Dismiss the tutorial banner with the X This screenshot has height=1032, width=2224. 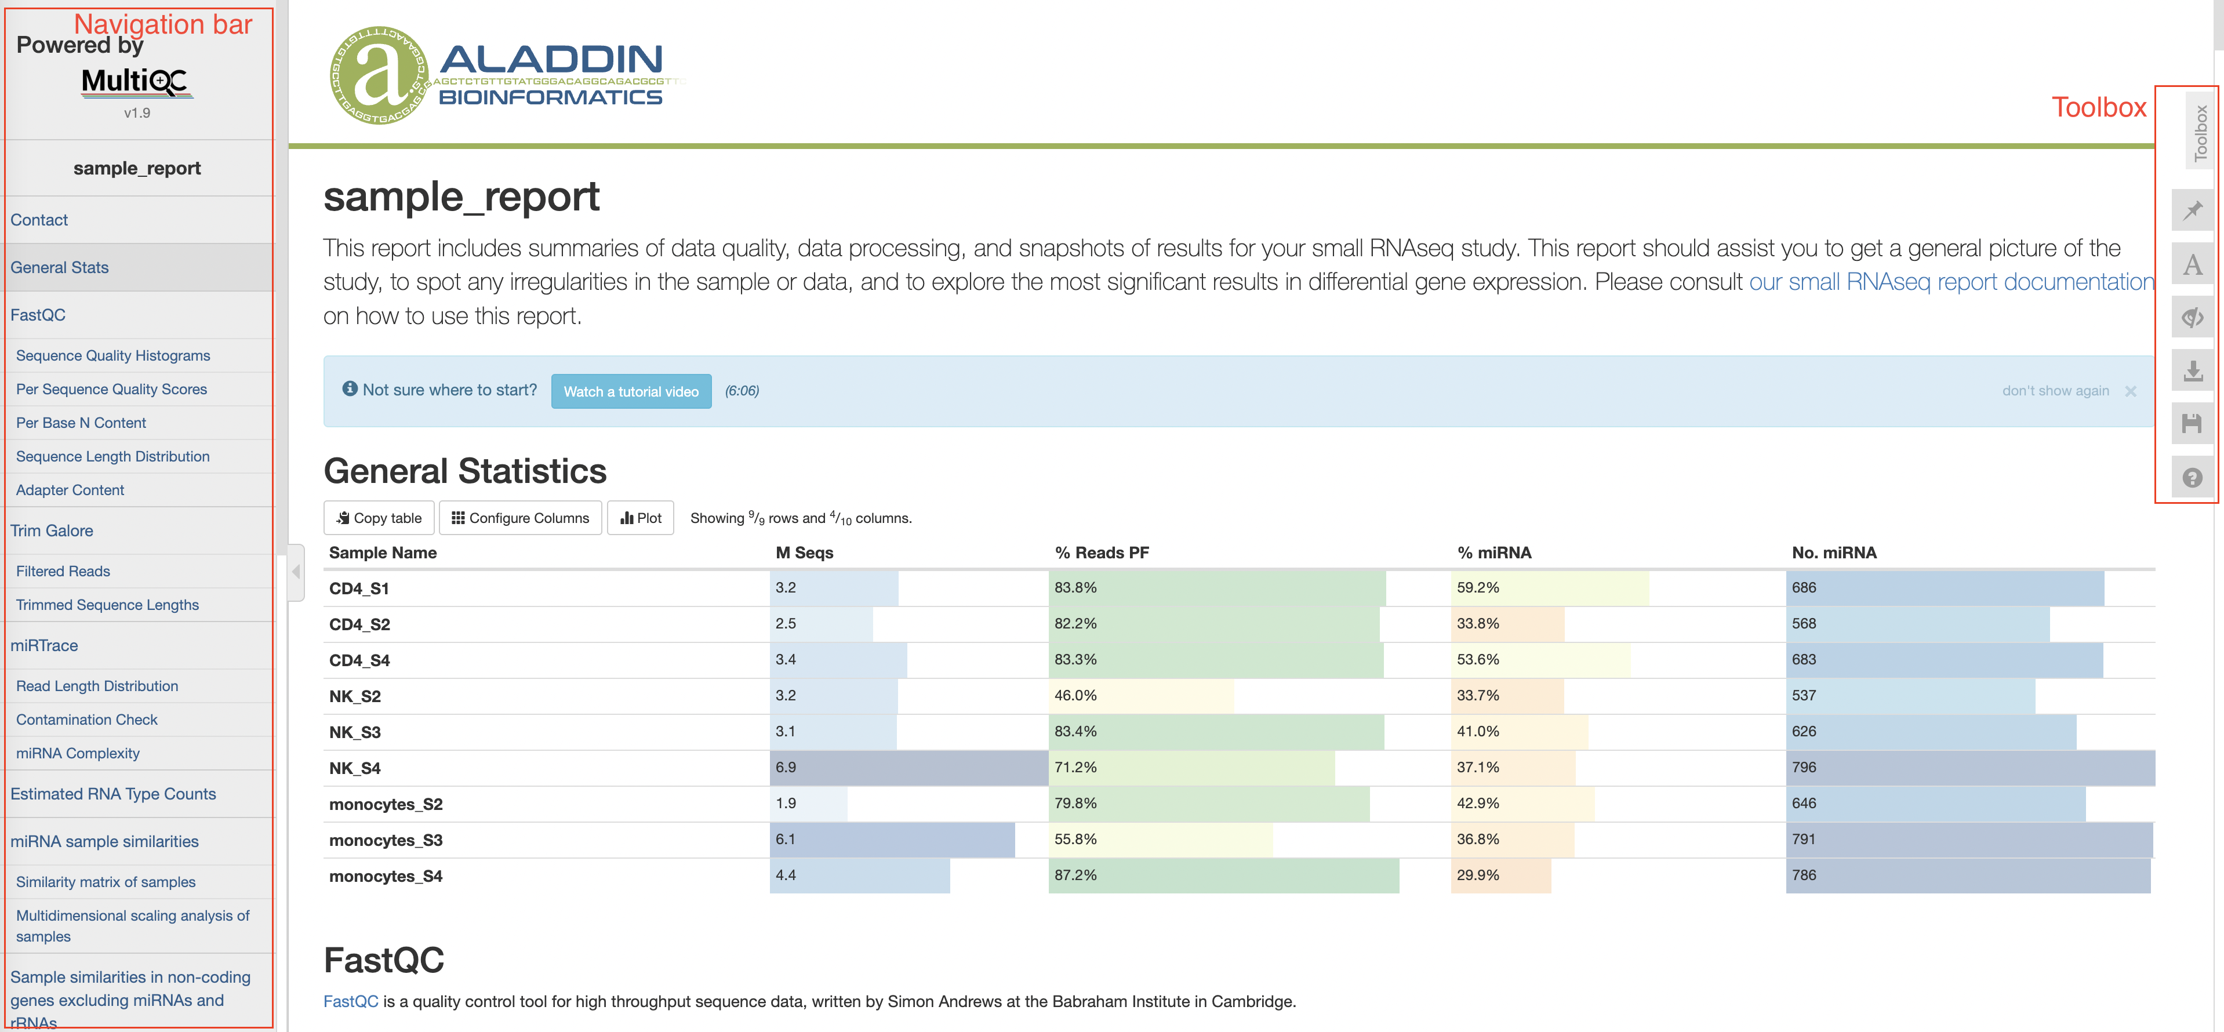click(2130, 391)
